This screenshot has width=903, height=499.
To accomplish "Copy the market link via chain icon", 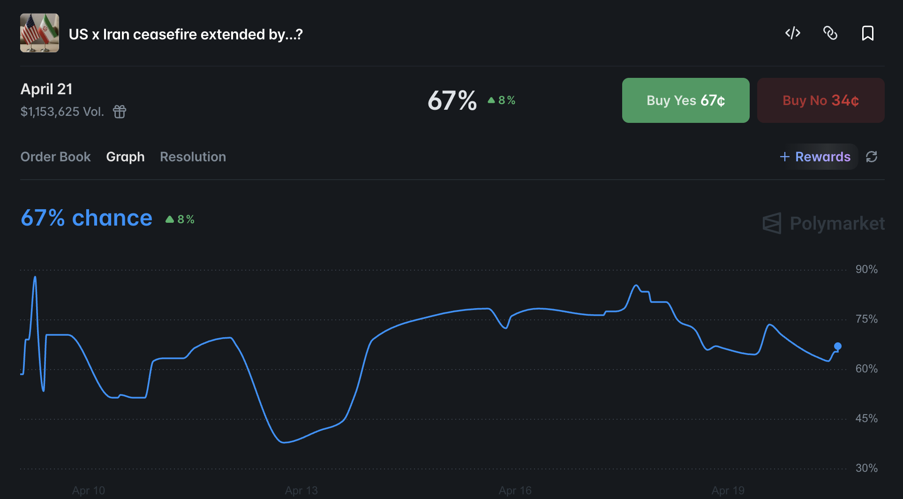I will 830,33.
